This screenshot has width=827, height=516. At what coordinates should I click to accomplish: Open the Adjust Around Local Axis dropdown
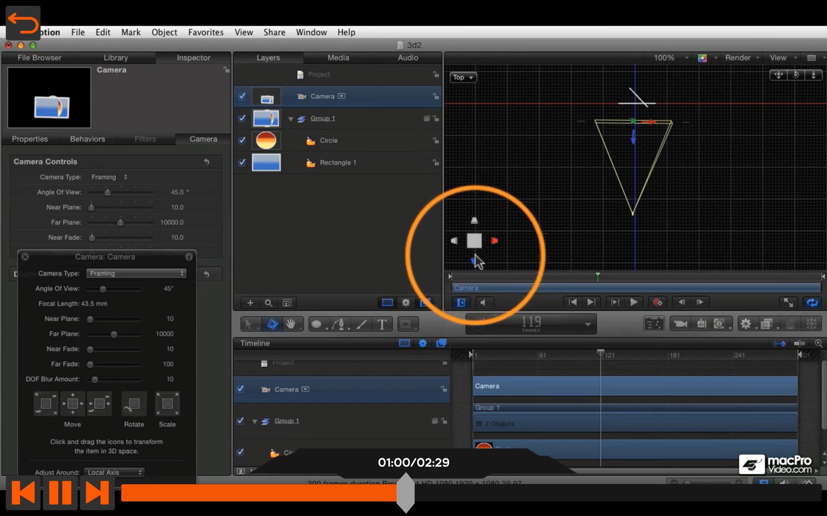[114, 472]
